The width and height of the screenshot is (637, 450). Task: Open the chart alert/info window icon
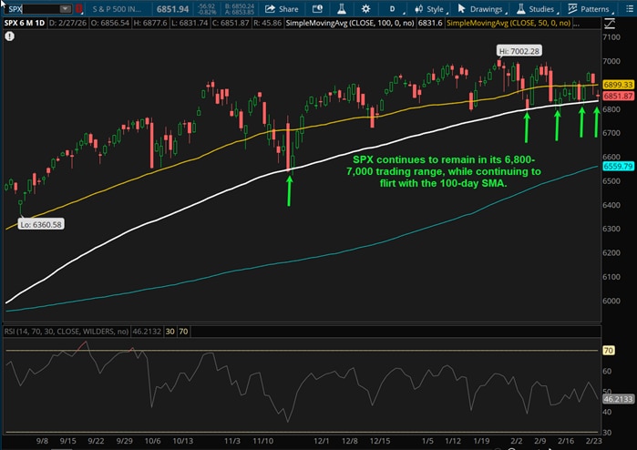[x=317, y=9]
